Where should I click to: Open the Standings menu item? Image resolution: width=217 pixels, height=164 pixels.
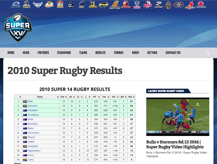[64, 53]
